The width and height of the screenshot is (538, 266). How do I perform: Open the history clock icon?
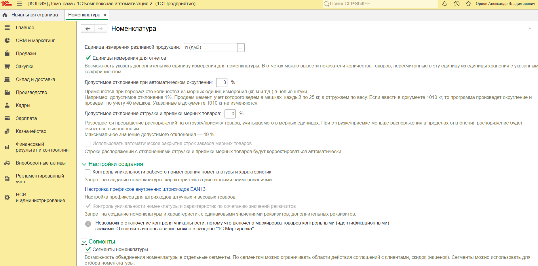[x=457, y=4]
